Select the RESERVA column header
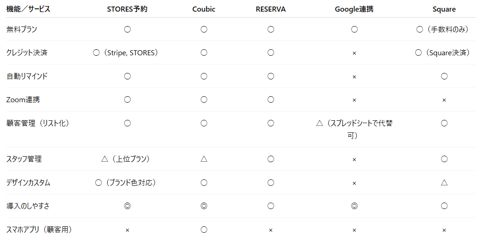The width and height of the screenshot is (484, 243). [270, 9]
